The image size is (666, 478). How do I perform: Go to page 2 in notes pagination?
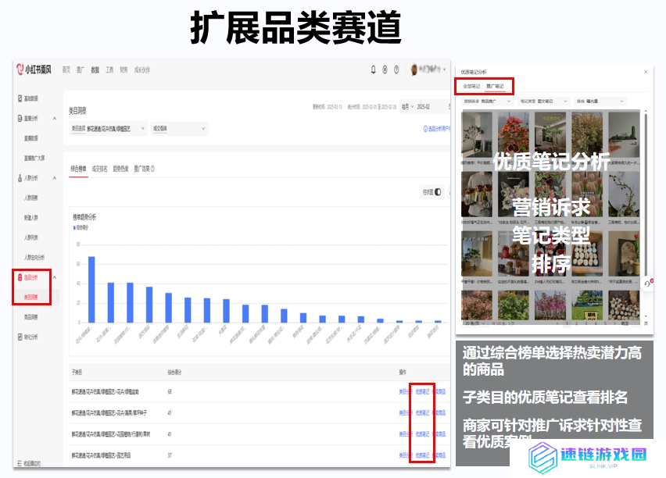coord(576,323)
